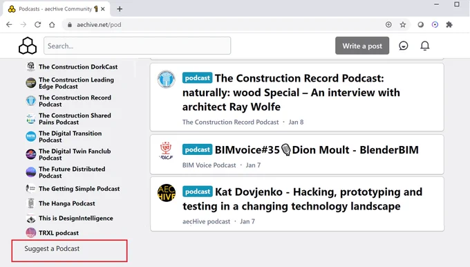The width and height of the screenshot is (470, 267).
Task: Click Jan 7 date on BIMvoice#35 post
Action: (x=253, y=165)
